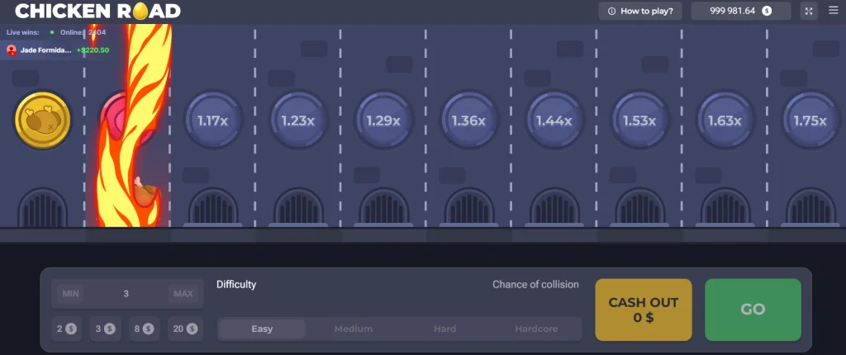The width and height of the screenshot is (846, 355).
Task: Click the CHICKEN ROAD logo
Action: 97,11
